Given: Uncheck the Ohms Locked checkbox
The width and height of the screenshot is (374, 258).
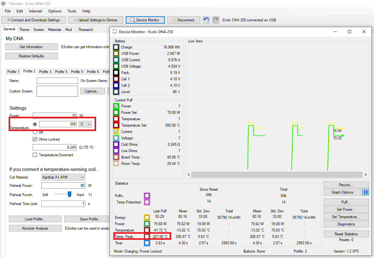Looking at the screenshot, I should (x=35, y=139).
